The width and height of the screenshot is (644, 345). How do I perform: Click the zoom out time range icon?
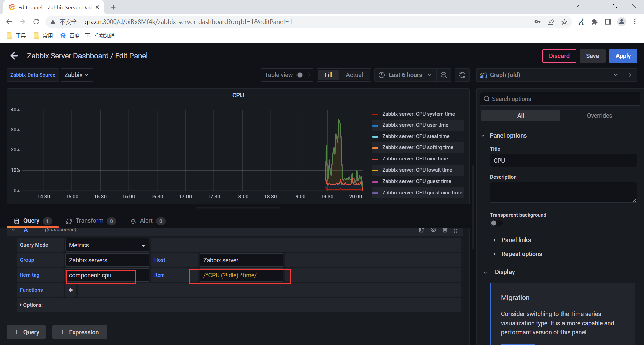point(444,75)
